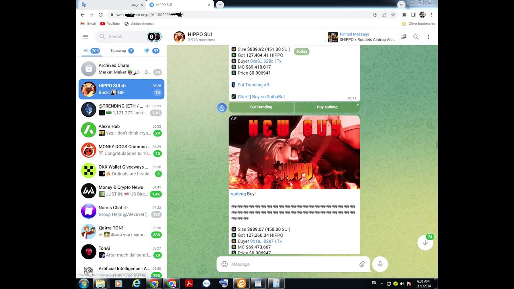Open the Adobe Acrobat bookmark
This screenshot has width=514, height=289.
pos(139,24)
